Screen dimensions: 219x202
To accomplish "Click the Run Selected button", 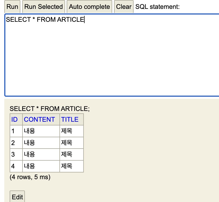I will pyautogui.click(x=43, y=7).
